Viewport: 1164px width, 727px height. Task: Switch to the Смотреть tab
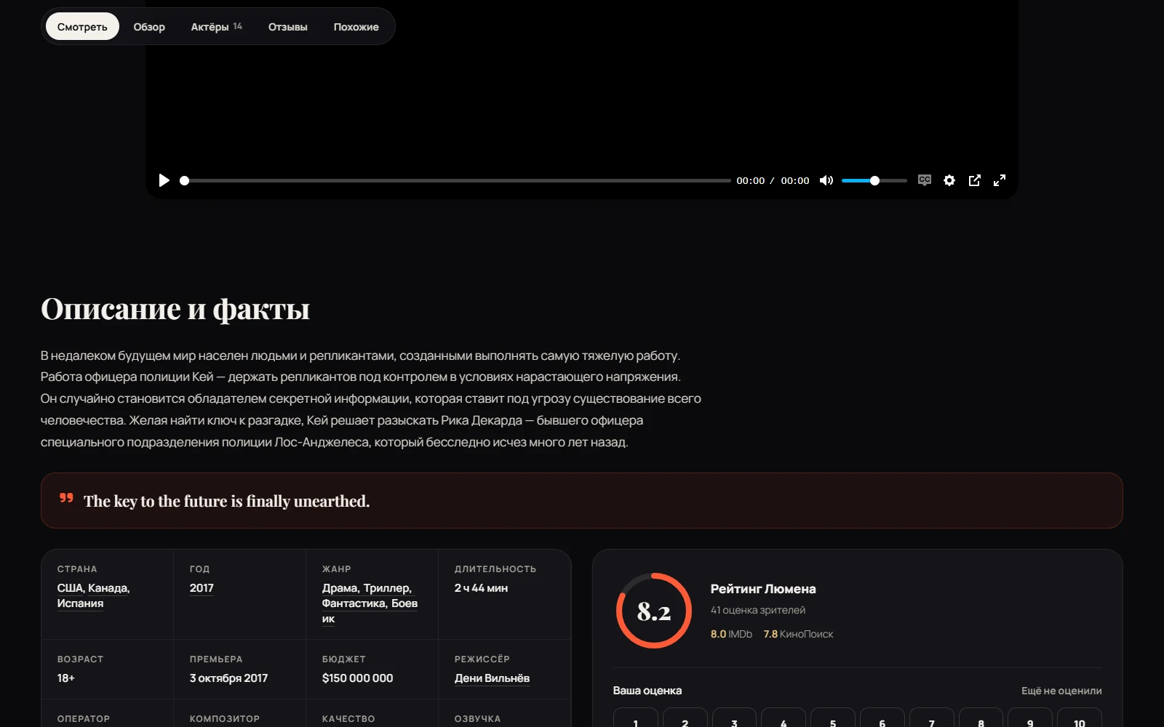click(82, 27)
